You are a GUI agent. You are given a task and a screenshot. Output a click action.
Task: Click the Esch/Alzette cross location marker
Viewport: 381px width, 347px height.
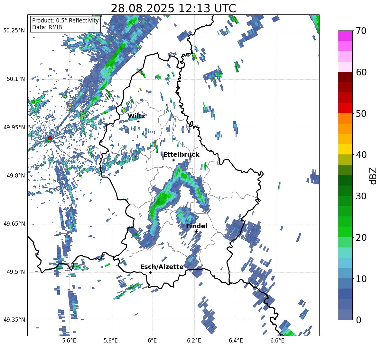[150, 272]
